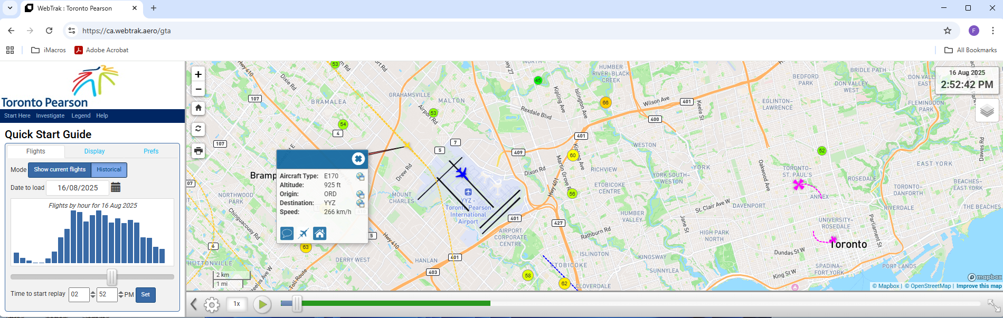Select Historical mode
Screen dimensions: 1003x318
coord(109,170)
